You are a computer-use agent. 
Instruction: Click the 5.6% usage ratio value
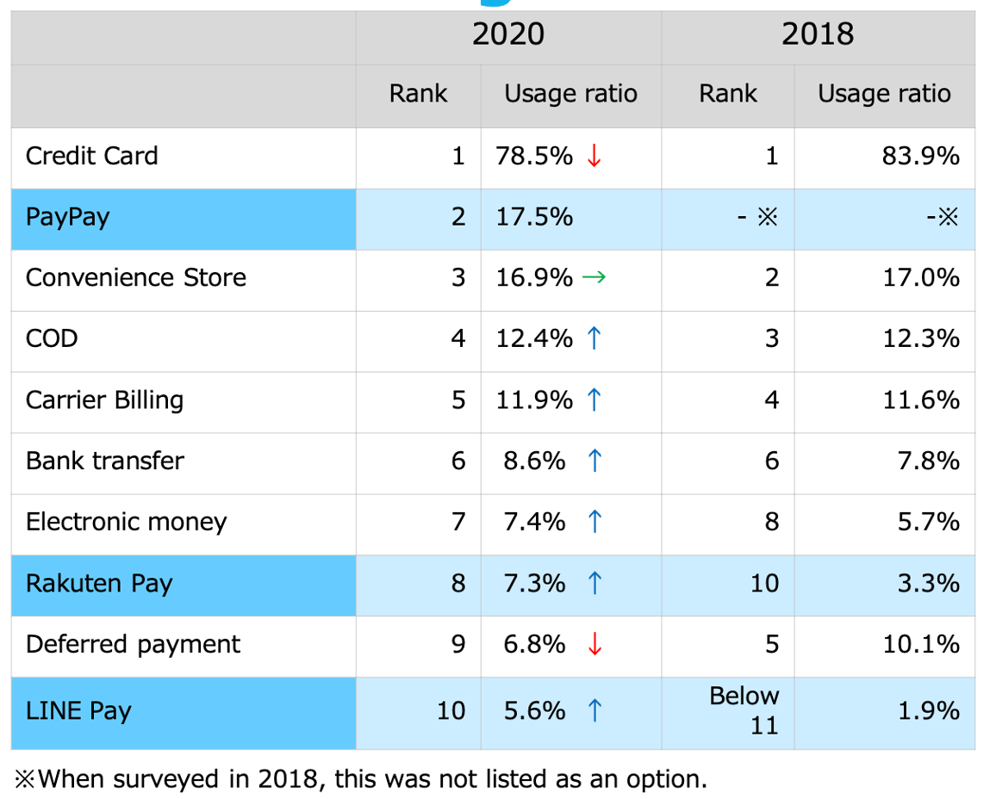point(534,711)
